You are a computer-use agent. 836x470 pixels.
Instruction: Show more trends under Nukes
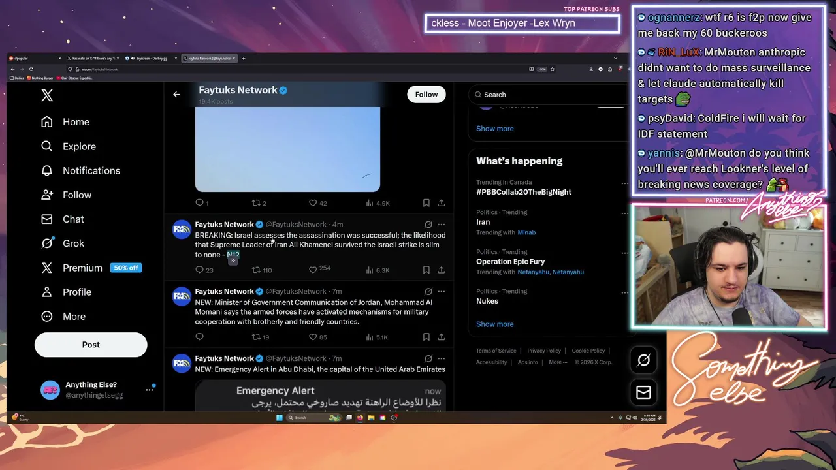click(494, 324)
